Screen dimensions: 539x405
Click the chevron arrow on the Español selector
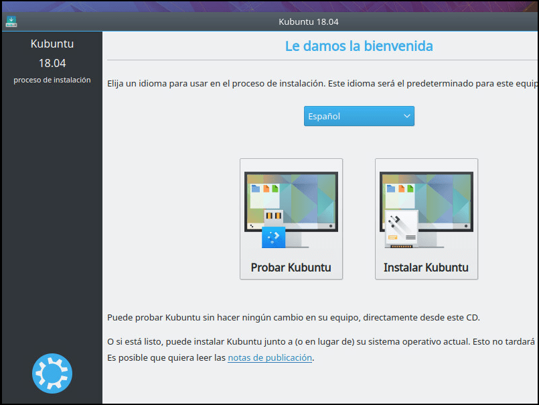pos(406,116)
